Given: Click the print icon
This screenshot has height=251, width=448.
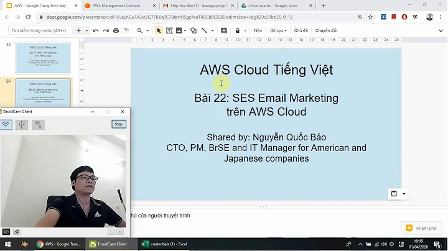Looking at the screenshot, I should pos(116,30).
